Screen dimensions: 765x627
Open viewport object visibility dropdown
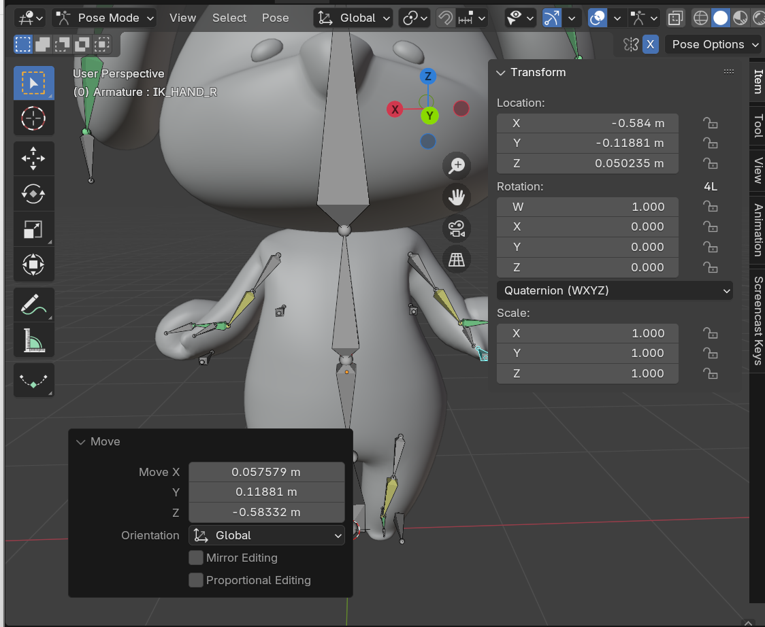(x=520, y=18)
